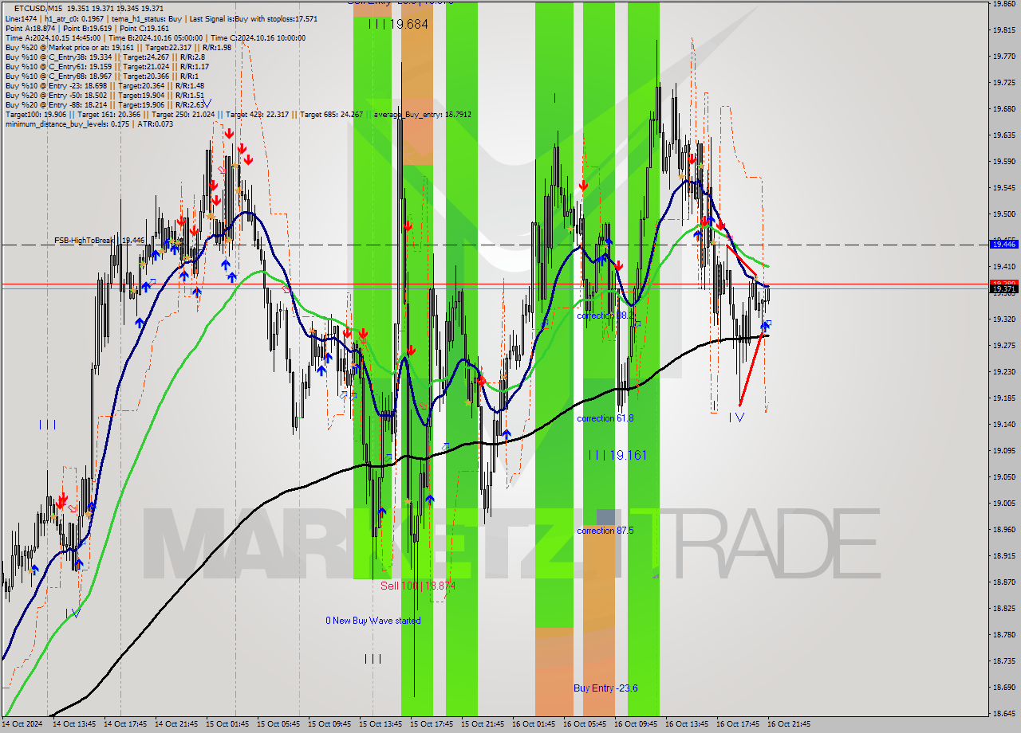1021x733 pixels.
Task: Click the 19.860 price axis label
Action: 1003,4
